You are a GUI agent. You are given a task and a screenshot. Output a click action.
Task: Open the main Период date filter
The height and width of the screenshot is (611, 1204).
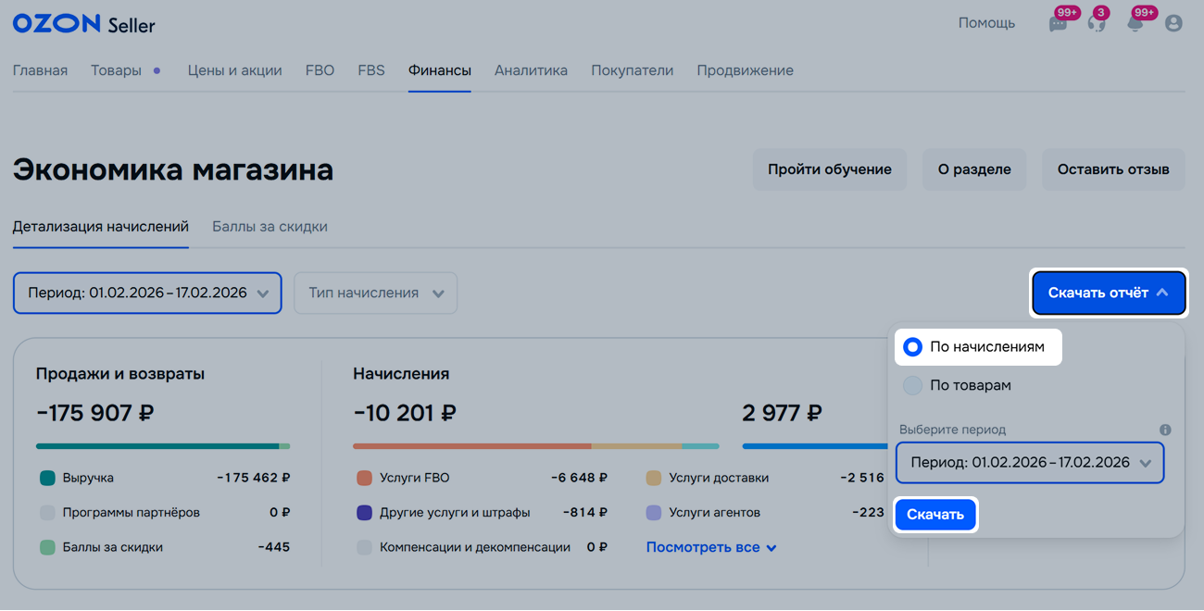[147, 293]
